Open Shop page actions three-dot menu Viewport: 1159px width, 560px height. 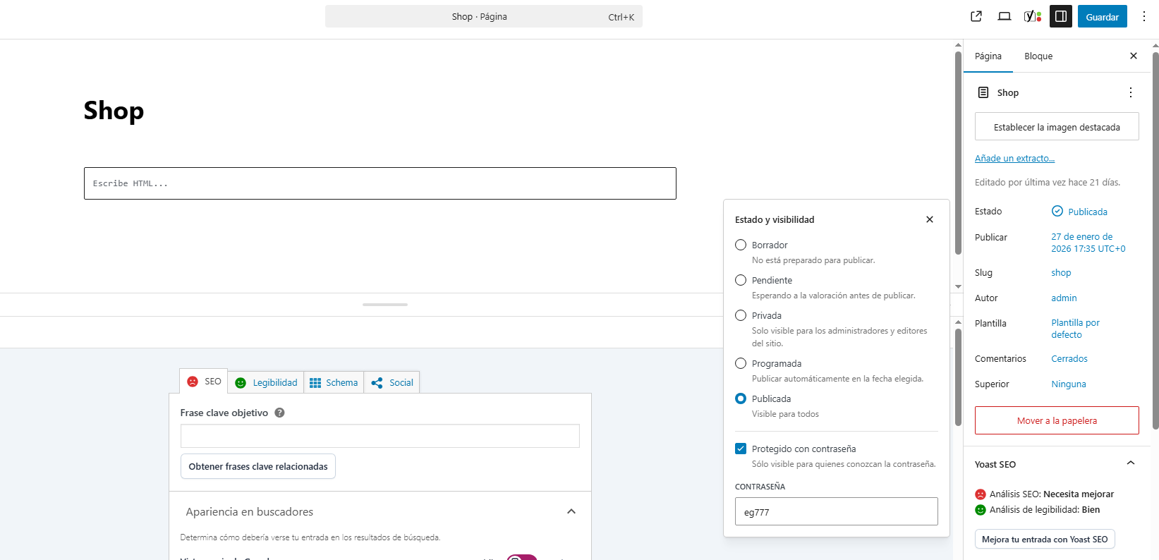(1131, 92)
